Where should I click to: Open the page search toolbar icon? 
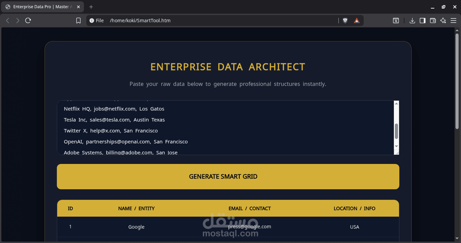coord(396,21)
